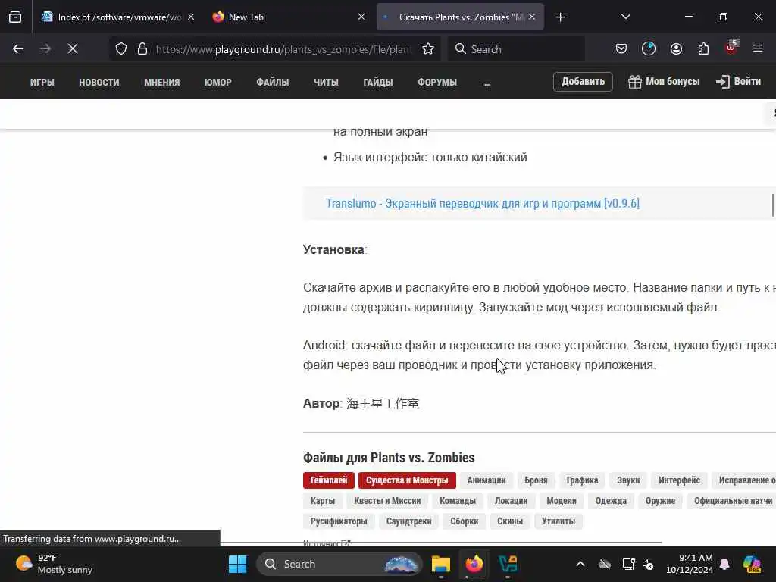
Task: Open a new tab with plus button
Action: click(x=560, y=17)
